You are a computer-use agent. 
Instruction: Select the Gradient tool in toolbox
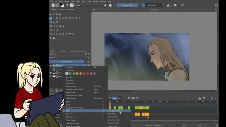click(x=51, y=26)
